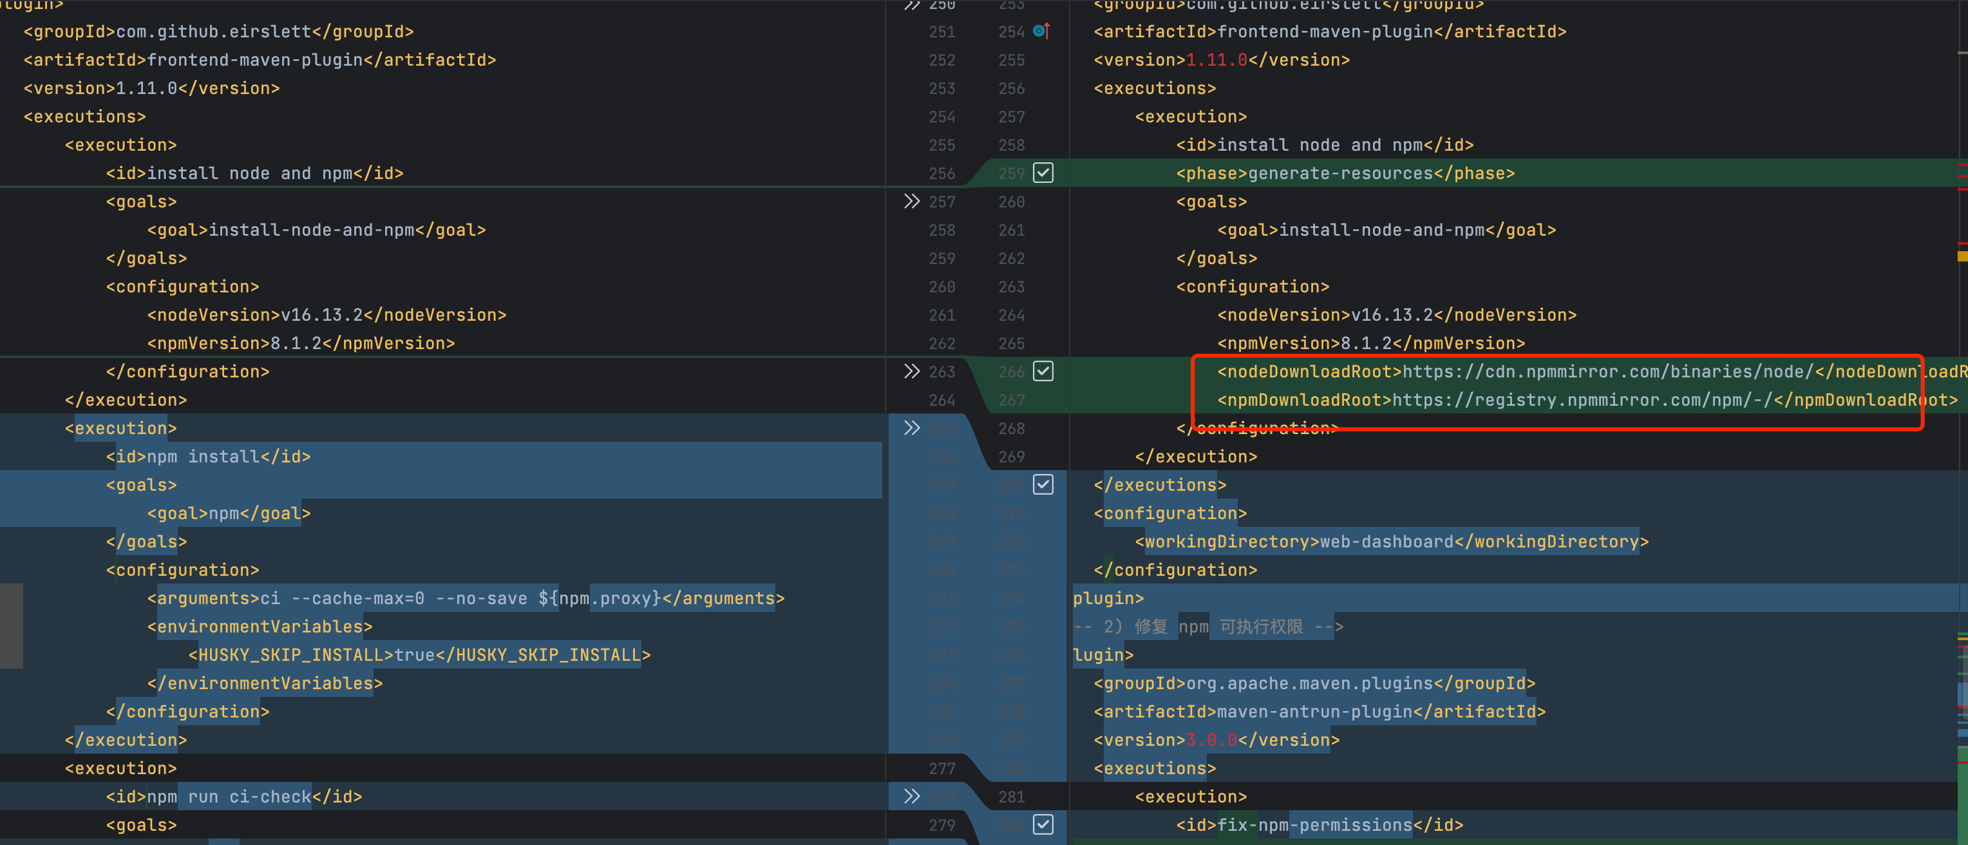Click </environmentVariables> closing tag line
This screenshot has width=1968, height=845.
(264, 683)
